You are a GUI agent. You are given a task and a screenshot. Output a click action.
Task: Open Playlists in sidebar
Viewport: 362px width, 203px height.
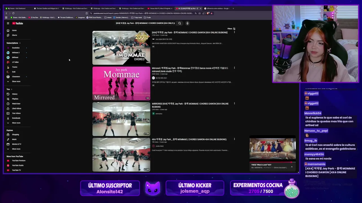click(13, 99)
